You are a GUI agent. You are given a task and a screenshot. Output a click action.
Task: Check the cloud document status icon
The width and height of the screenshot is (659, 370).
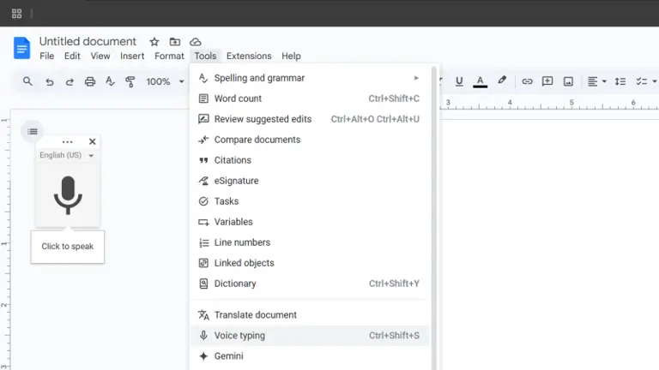[x=196, y=42]
